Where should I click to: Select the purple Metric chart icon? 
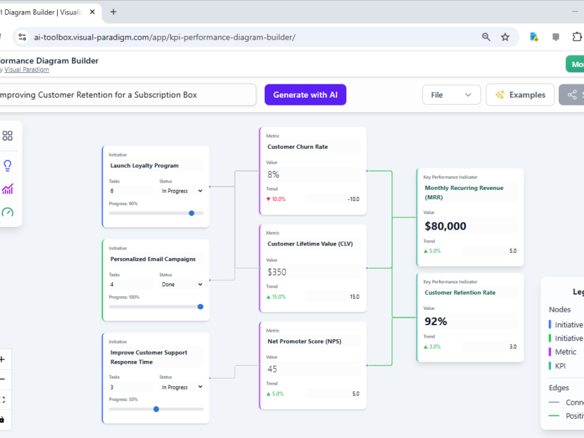pos(7,189)
